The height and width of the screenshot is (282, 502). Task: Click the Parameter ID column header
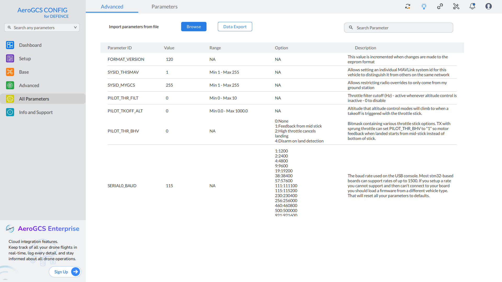120,48
